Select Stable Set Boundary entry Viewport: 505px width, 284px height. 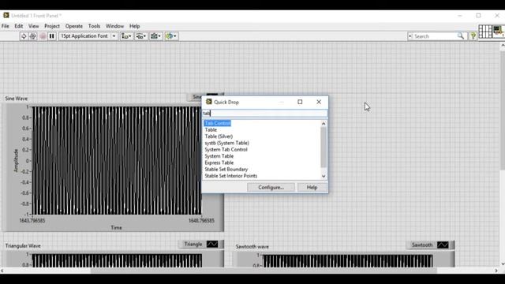click(x=226, y=170)
